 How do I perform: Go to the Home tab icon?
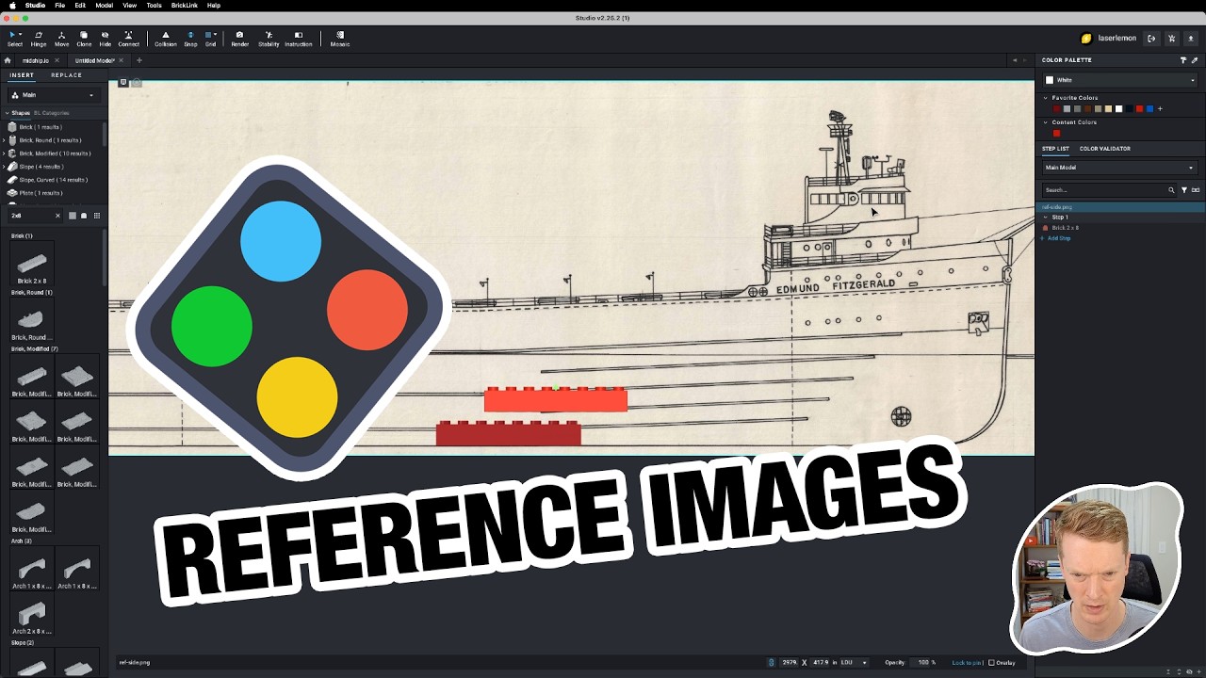[x=8, y=60]
